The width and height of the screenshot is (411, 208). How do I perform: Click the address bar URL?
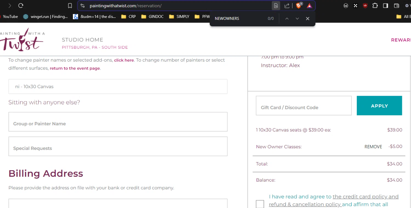pyautogui.click(x=125, y=6)
